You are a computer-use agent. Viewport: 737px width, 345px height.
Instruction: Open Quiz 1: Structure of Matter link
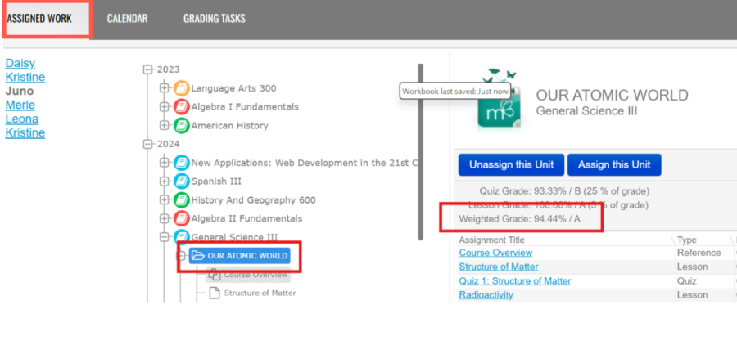tap(514, 281)
